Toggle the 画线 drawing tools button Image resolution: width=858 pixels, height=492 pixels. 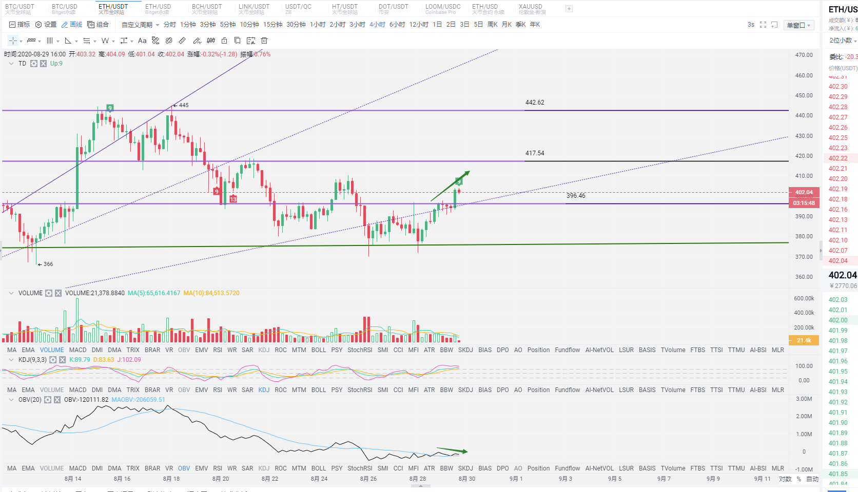[72, 25]
